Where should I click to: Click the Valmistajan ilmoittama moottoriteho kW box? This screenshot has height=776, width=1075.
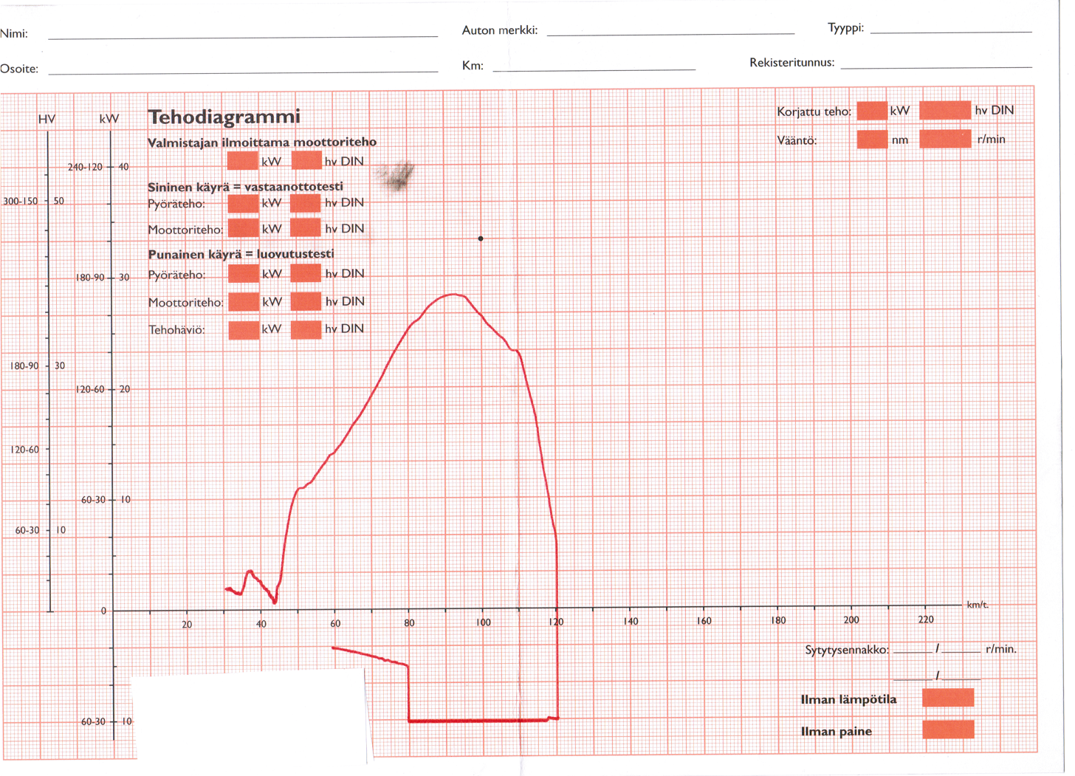(x=242, y=161)
